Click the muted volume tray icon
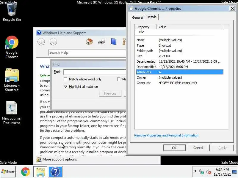Screen dimensions: 238x178 click(x=209, y=172)
